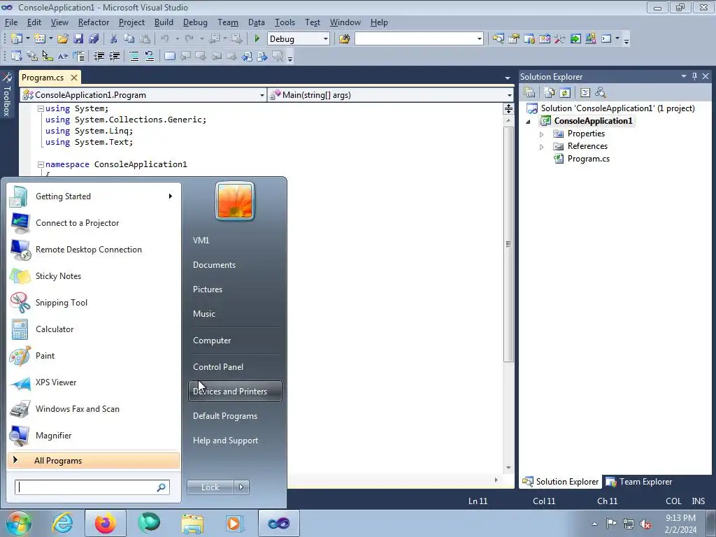Open the Toolbox side panel tab
The image size is (716, 537).
click(x=6, y=94)
